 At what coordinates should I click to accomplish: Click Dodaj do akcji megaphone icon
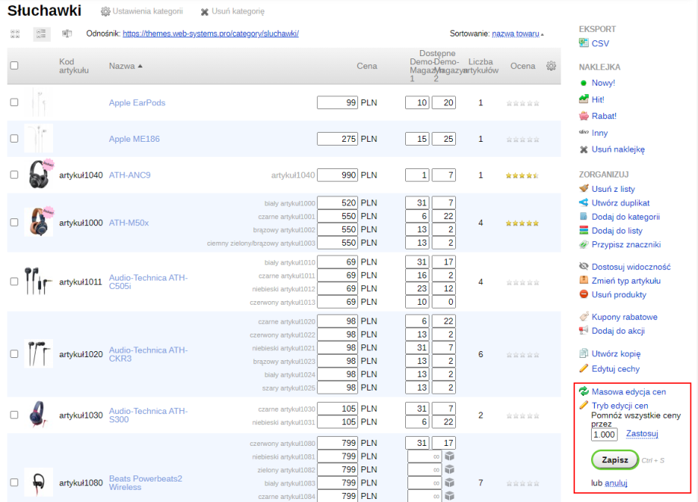(x=583, y=331)
